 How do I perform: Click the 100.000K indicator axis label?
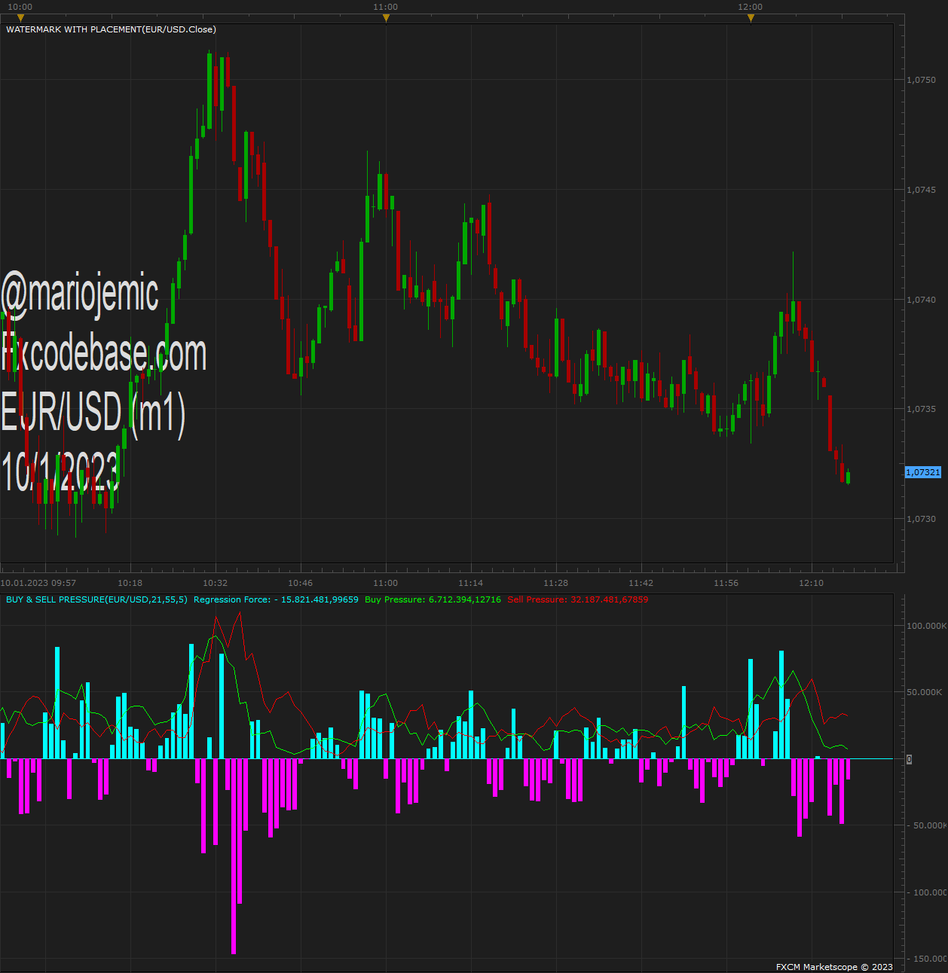click(x=926, y=626)
